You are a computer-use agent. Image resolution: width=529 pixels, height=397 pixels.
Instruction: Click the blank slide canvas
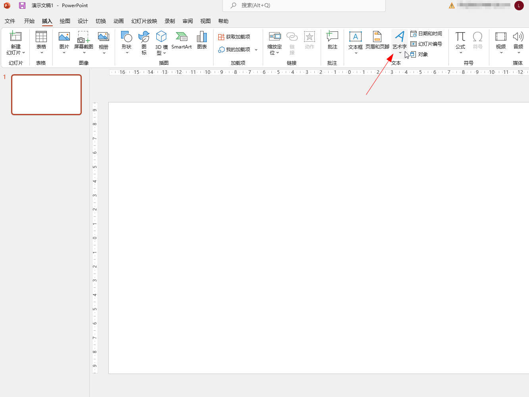[x=319, y=238]
